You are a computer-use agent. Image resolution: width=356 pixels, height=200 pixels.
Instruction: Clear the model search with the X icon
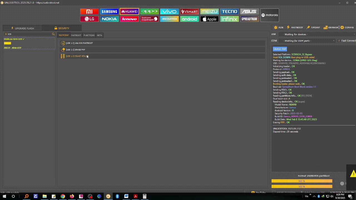pos(6,34)
